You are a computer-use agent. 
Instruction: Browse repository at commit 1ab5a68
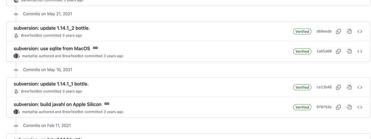click(360, 51)
